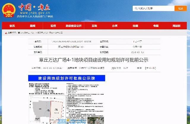Click the 公开方式 label cell
The image size is (190, 124).
(x=104, y=42)
